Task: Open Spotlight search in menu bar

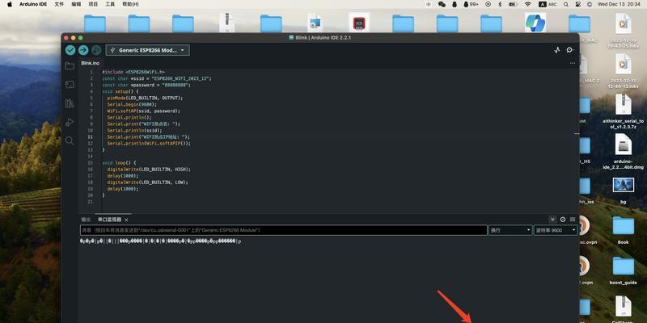Action: (566, 4)
